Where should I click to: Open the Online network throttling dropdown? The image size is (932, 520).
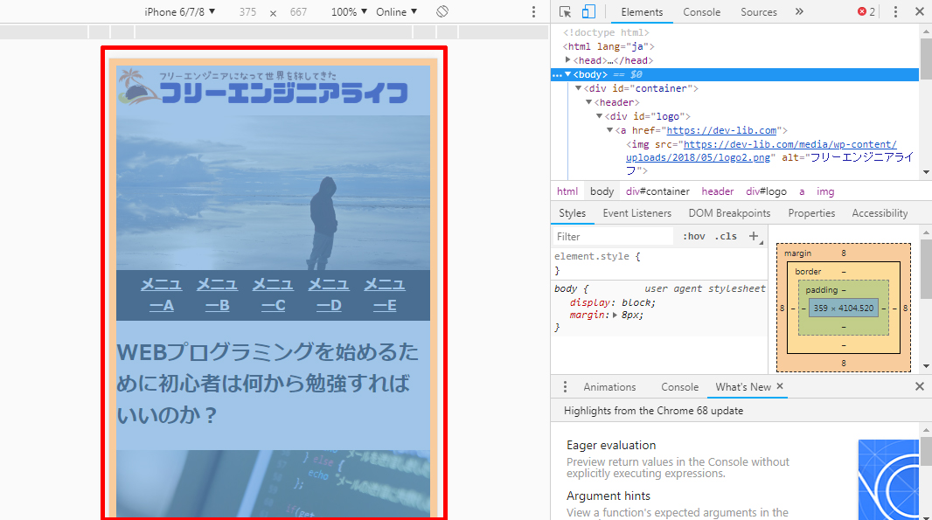click(x=396, y=11)
